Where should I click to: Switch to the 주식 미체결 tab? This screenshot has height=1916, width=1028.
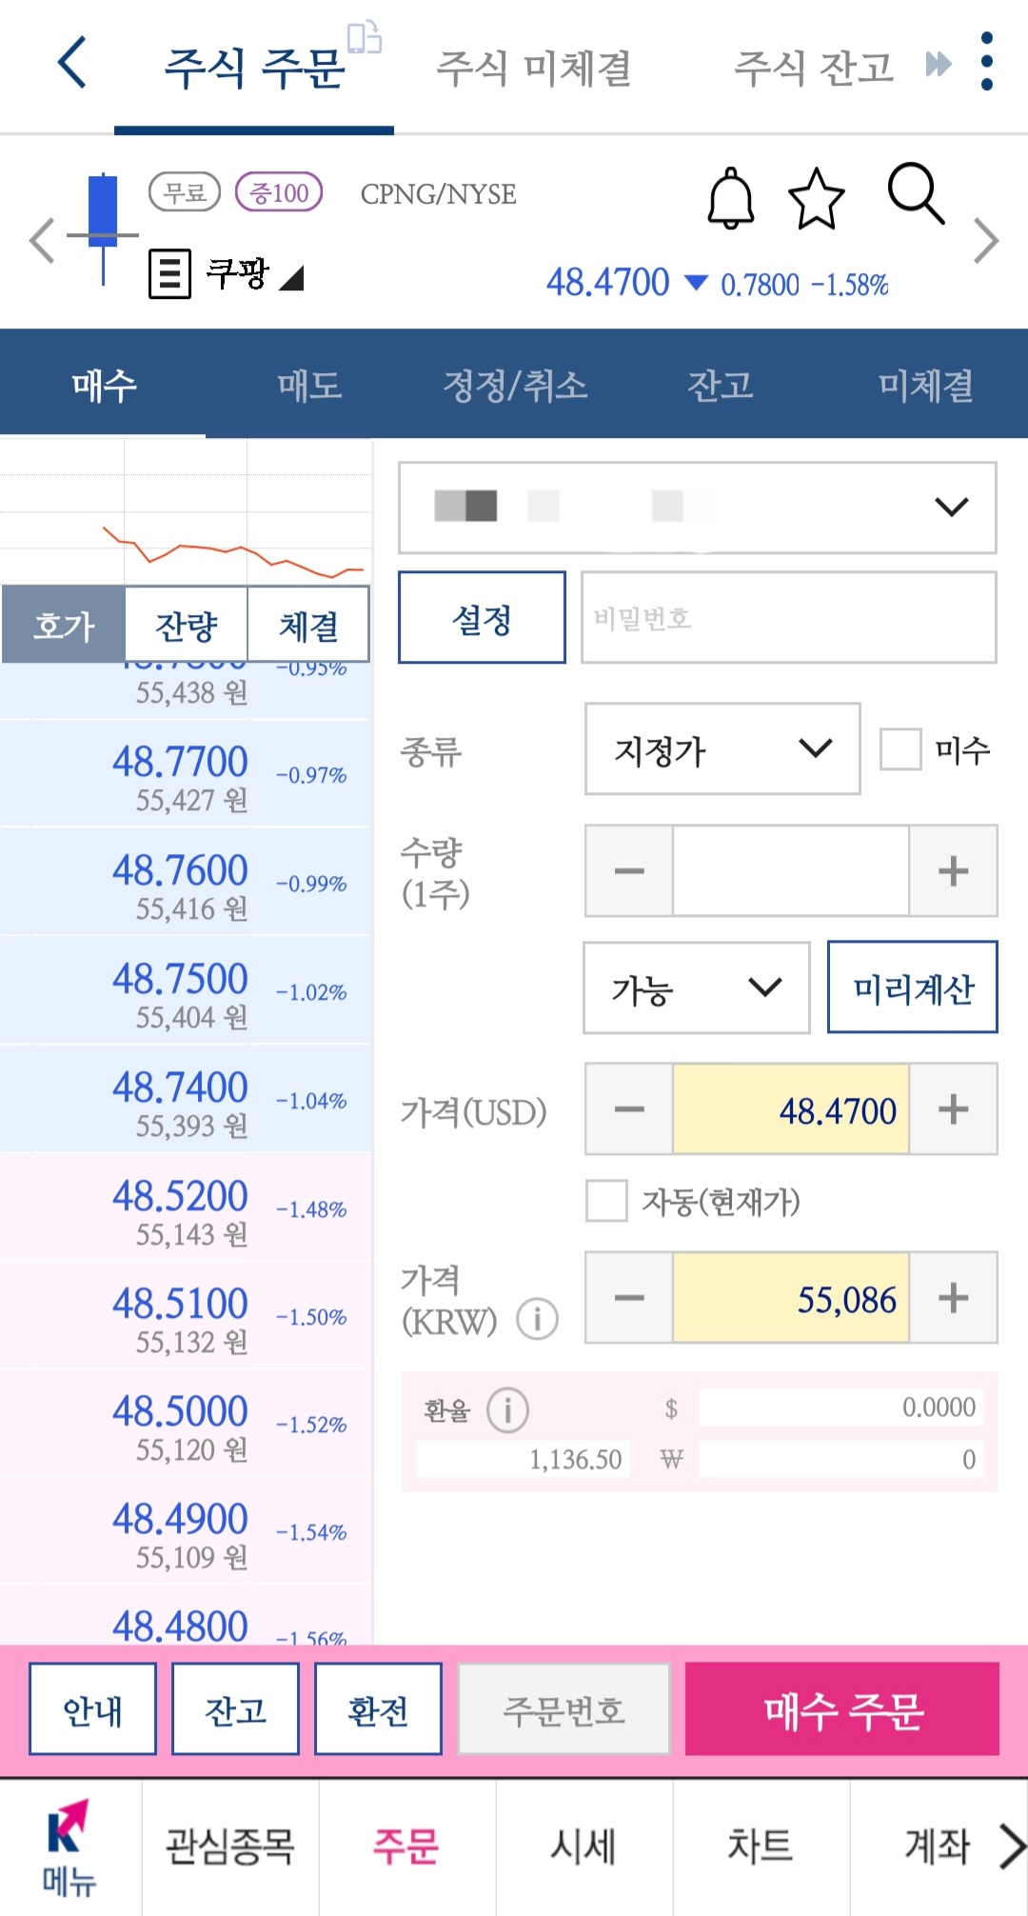pos(534,69)
